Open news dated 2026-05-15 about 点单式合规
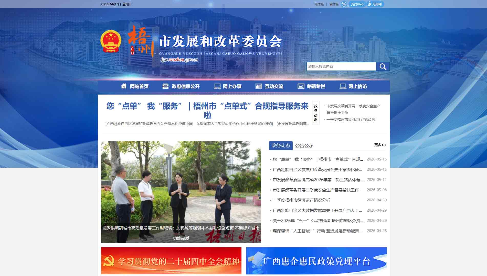Image resolution: width=487 pixels, height=276 pixels. pyautogui.click(x=318, y=159)
